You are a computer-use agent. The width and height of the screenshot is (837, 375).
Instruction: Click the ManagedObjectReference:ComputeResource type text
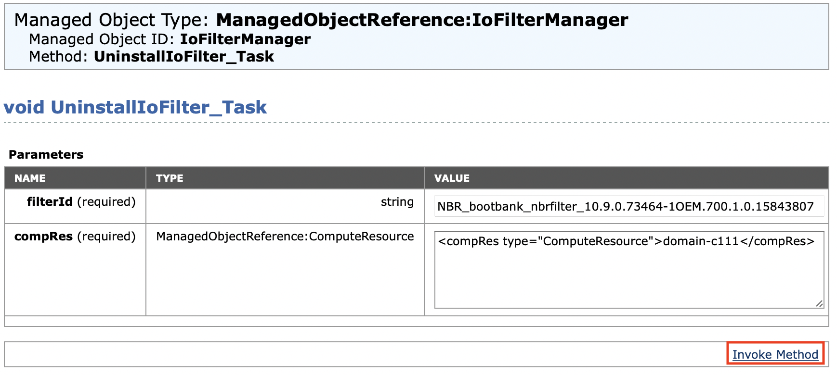[x=285, y=237]
